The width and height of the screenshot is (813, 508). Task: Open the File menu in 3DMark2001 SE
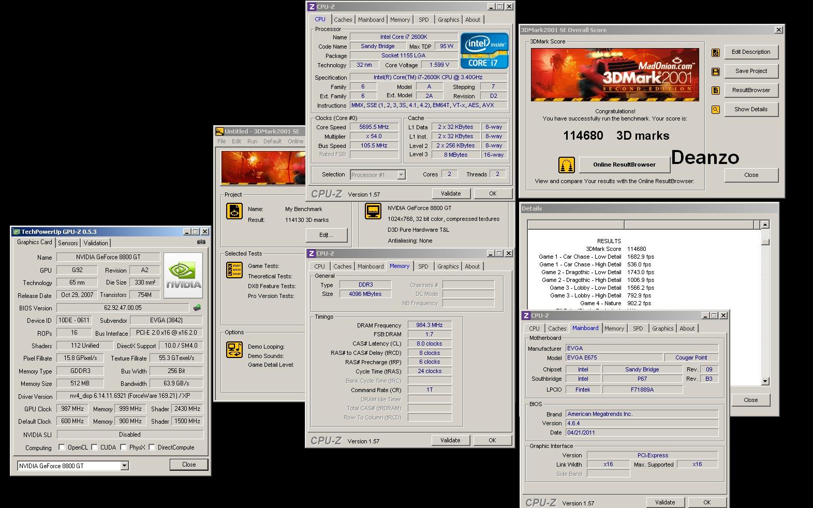click(x=222, y=141)
